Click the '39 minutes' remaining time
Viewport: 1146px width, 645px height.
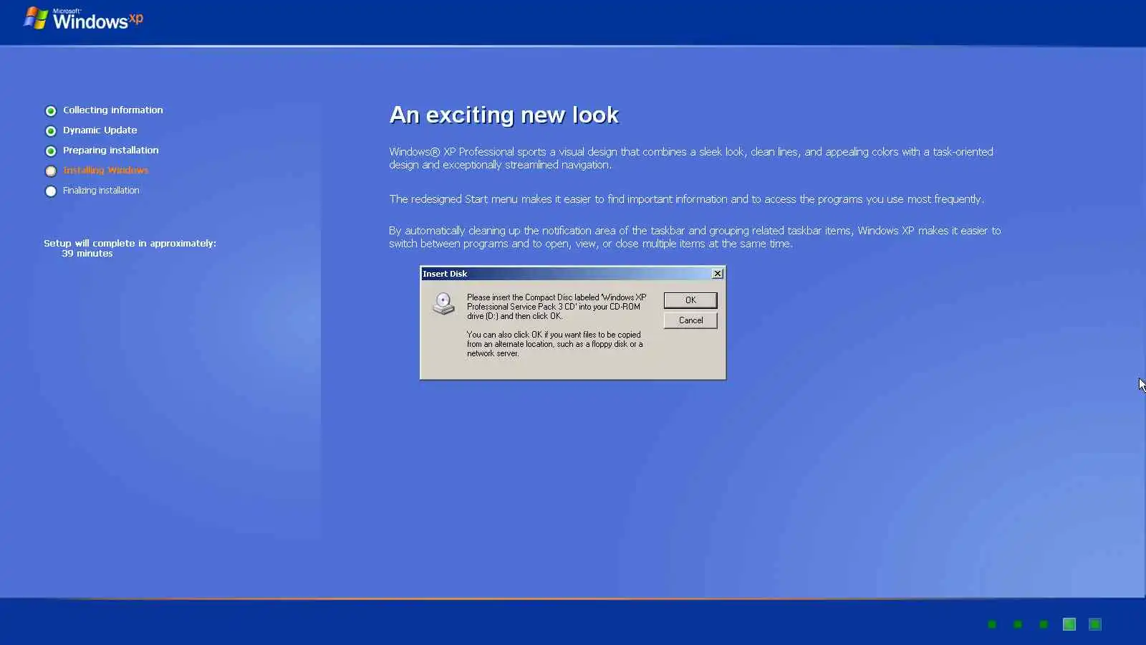point(87,254)
